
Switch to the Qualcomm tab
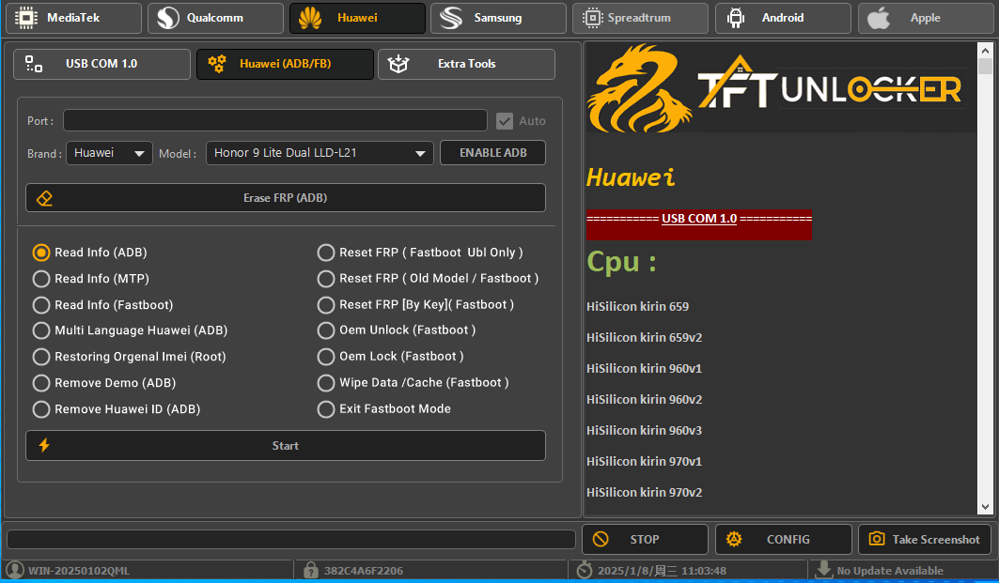click(215, 18)
